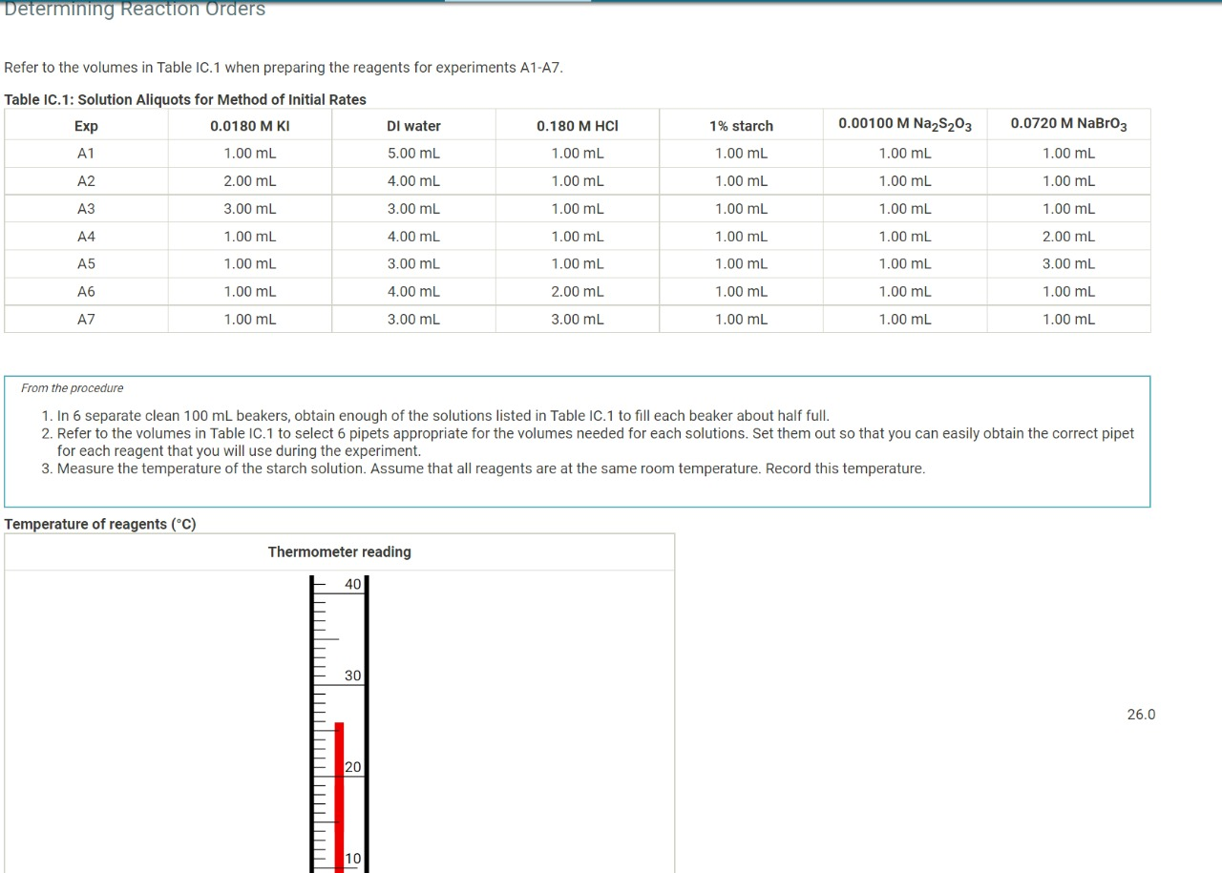Screen dimensions: 1222x873
Task: Select the 26.0 temperature value
Action: point(1141,714)
